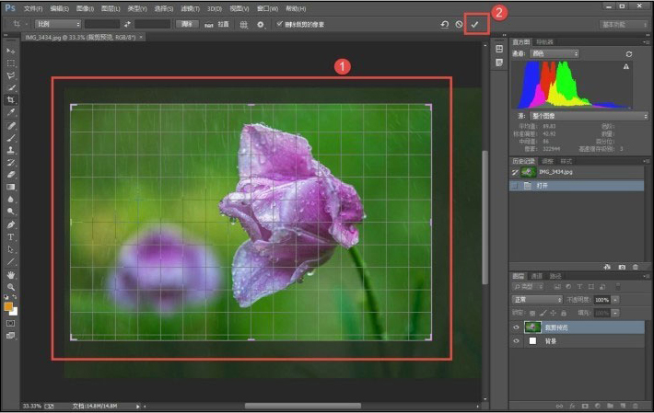Reset the crop box settings

[x=445, y=24]
